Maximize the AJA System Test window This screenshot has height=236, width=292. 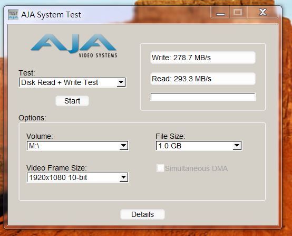[x=238, y=13]
